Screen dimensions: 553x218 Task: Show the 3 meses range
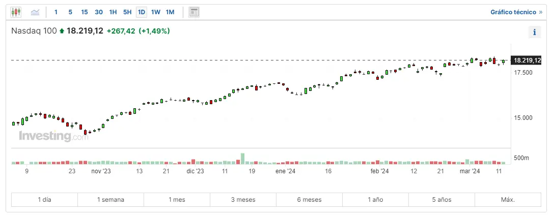click(x=243, y=200)
